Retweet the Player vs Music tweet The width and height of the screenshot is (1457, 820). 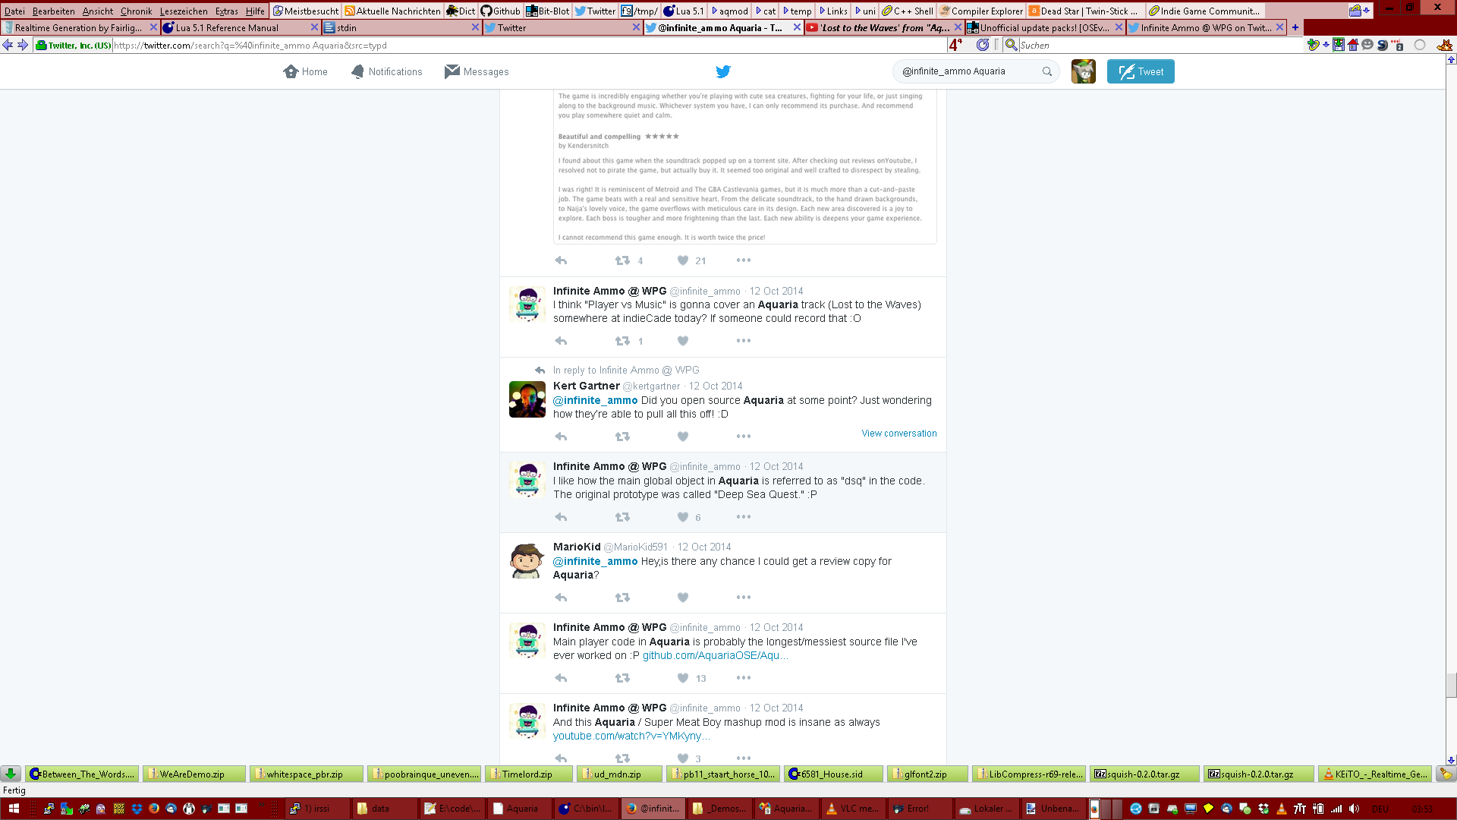tap(622, 341)
